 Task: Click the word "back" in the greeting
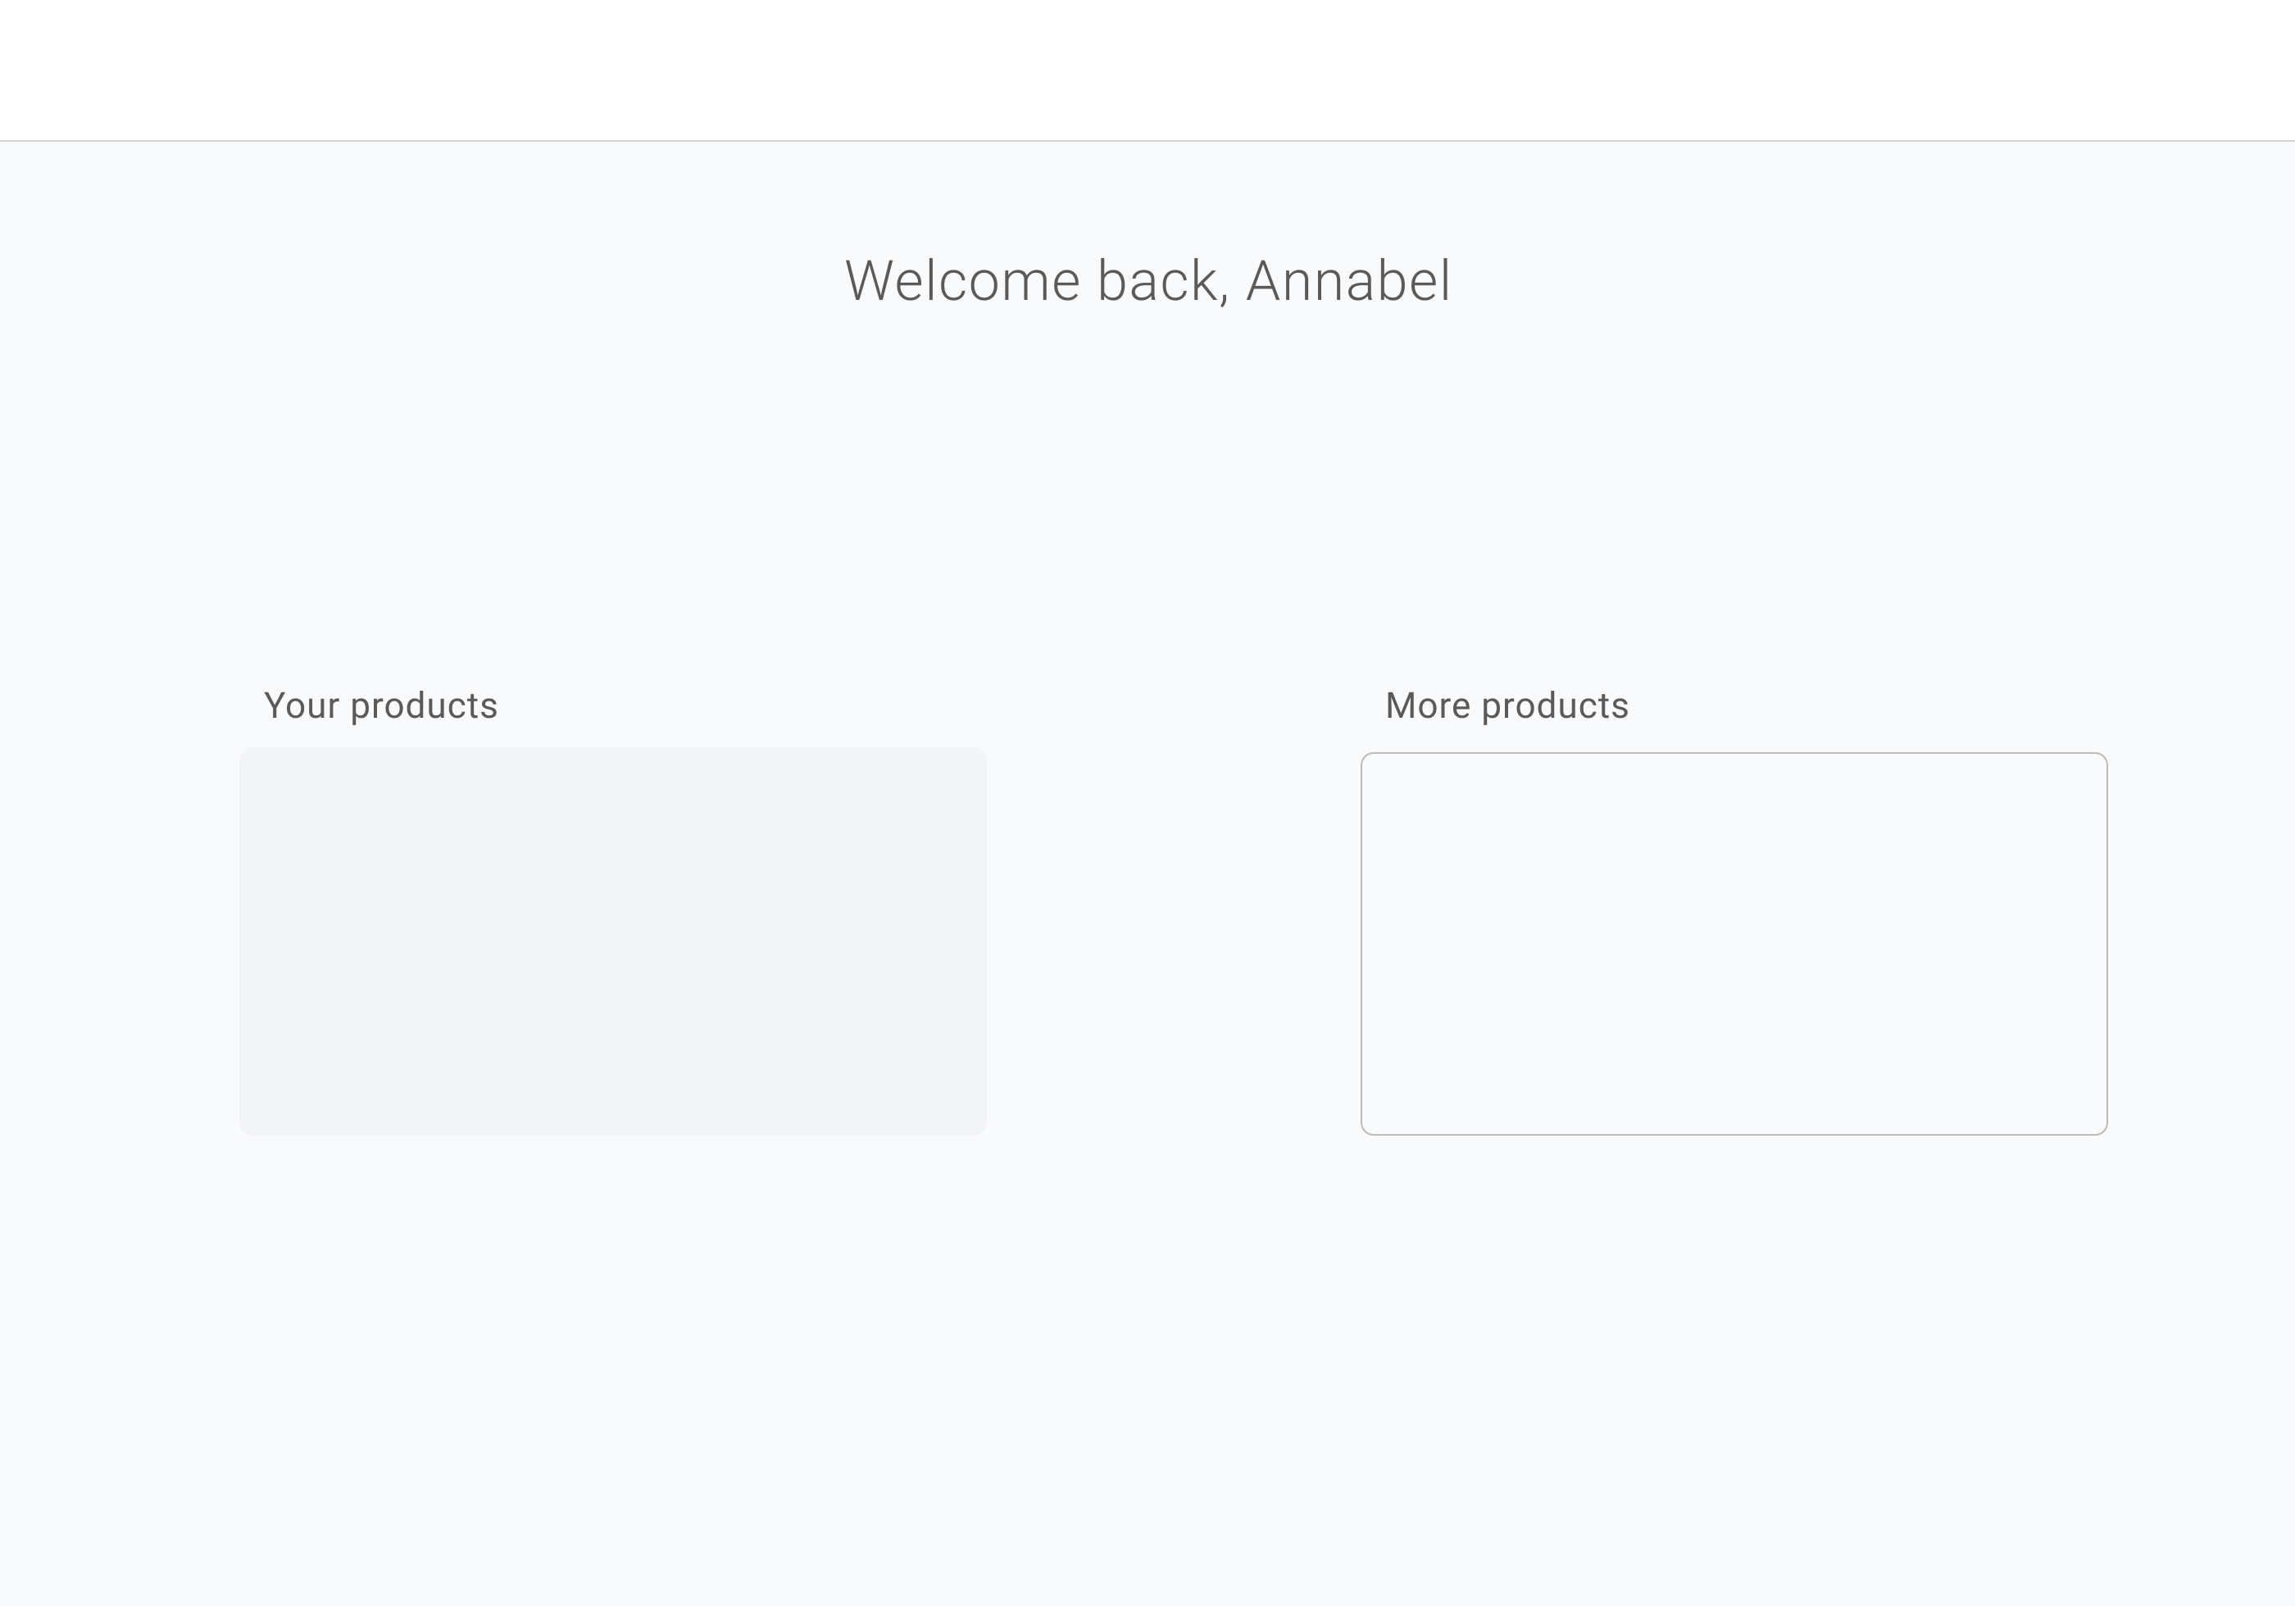[x=1157, y=281]
